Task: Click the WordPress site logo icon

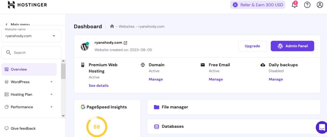Action: pyautogui.click(x=85, y=47)
